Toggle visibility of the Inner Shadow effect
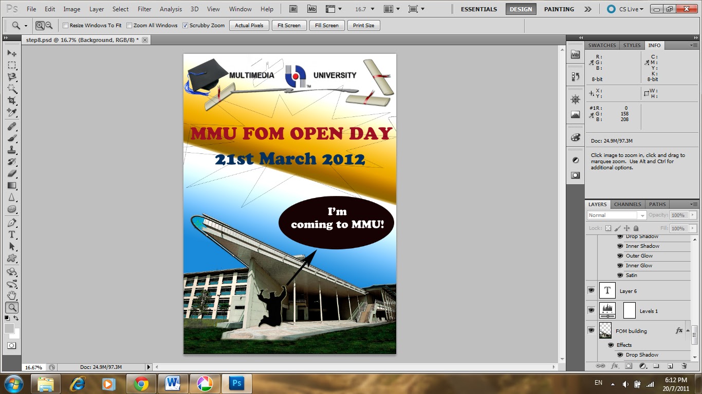The width and height of the screenshot is (702, 394). point(620,246)
